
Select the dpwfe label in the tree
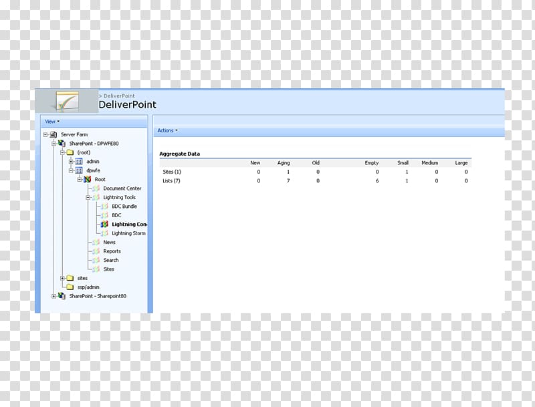point(93,170)
